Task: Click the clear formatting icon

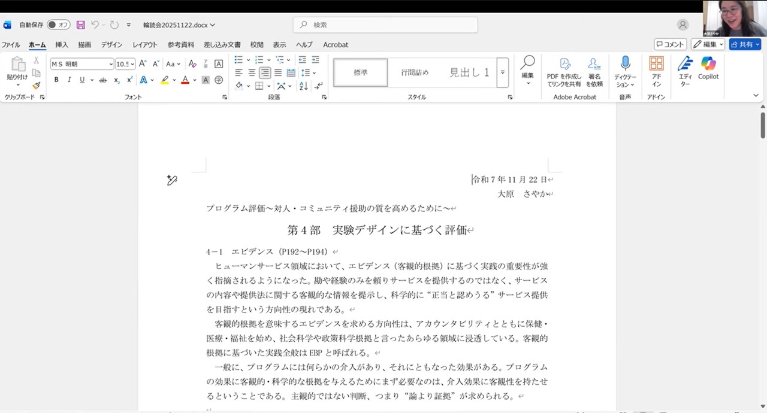Action: [x=192, y=64]
